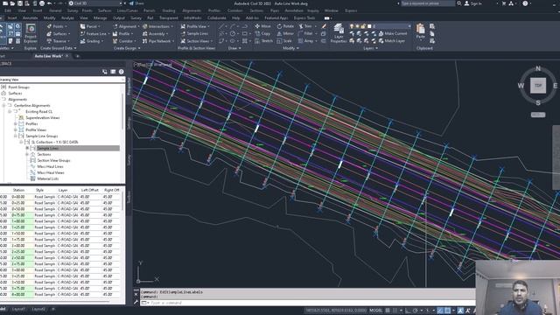Toggle the layer lock padlock icon
This screenshot has height=315, width=560.
363,26
